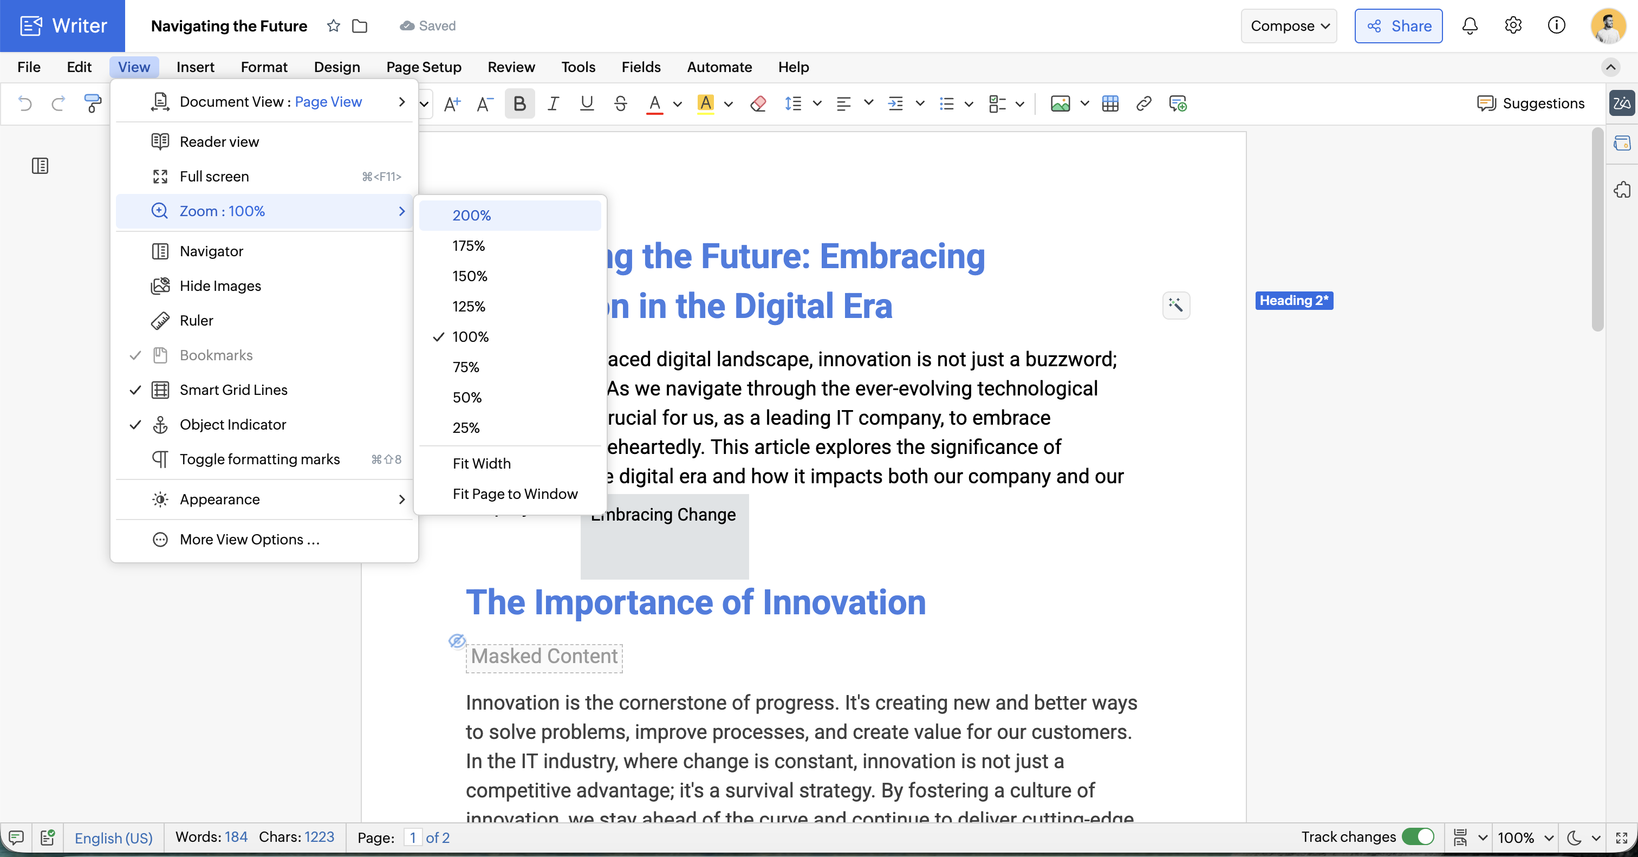
Task: Choose Fit Page to Window
Action: point(515,494)
